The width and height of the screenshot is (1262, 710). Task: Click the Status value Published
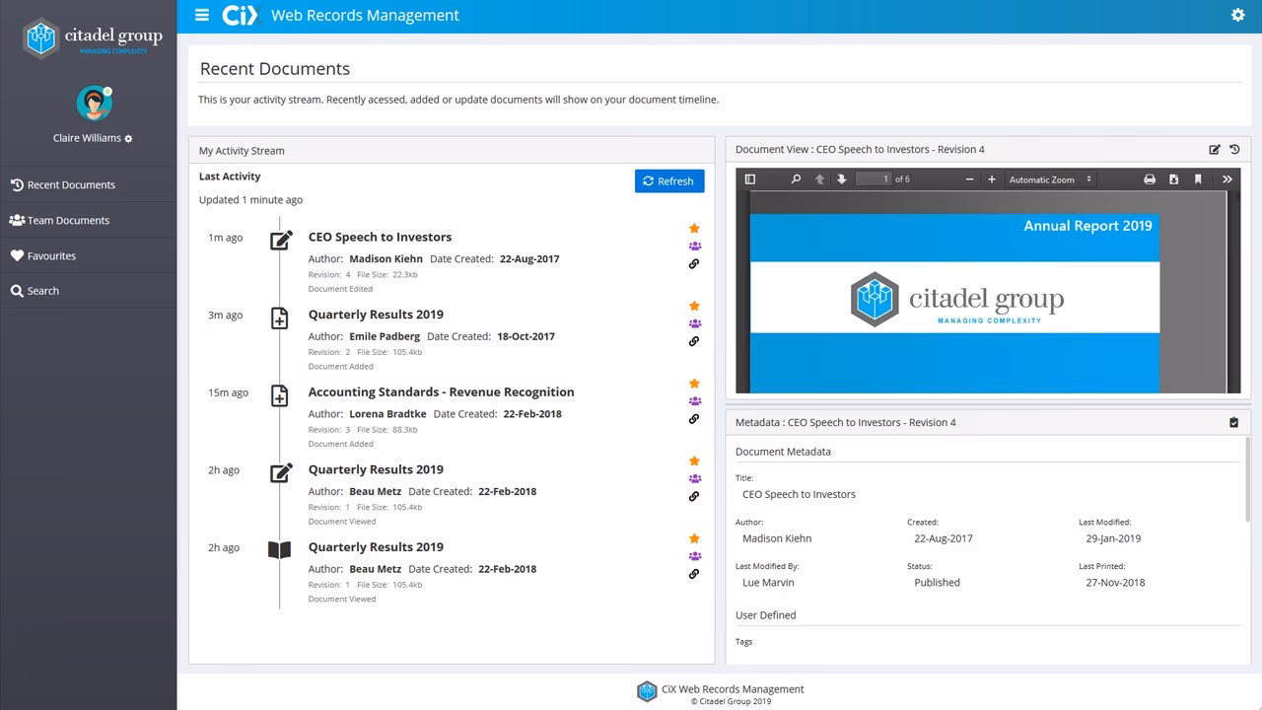pyautogui.click(x=937, y=583)
